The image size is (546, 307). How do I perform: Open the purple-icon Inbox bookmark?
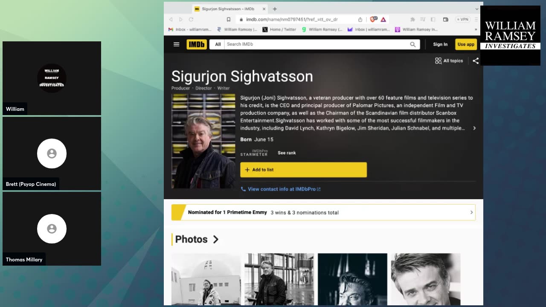tap(369, 29)
